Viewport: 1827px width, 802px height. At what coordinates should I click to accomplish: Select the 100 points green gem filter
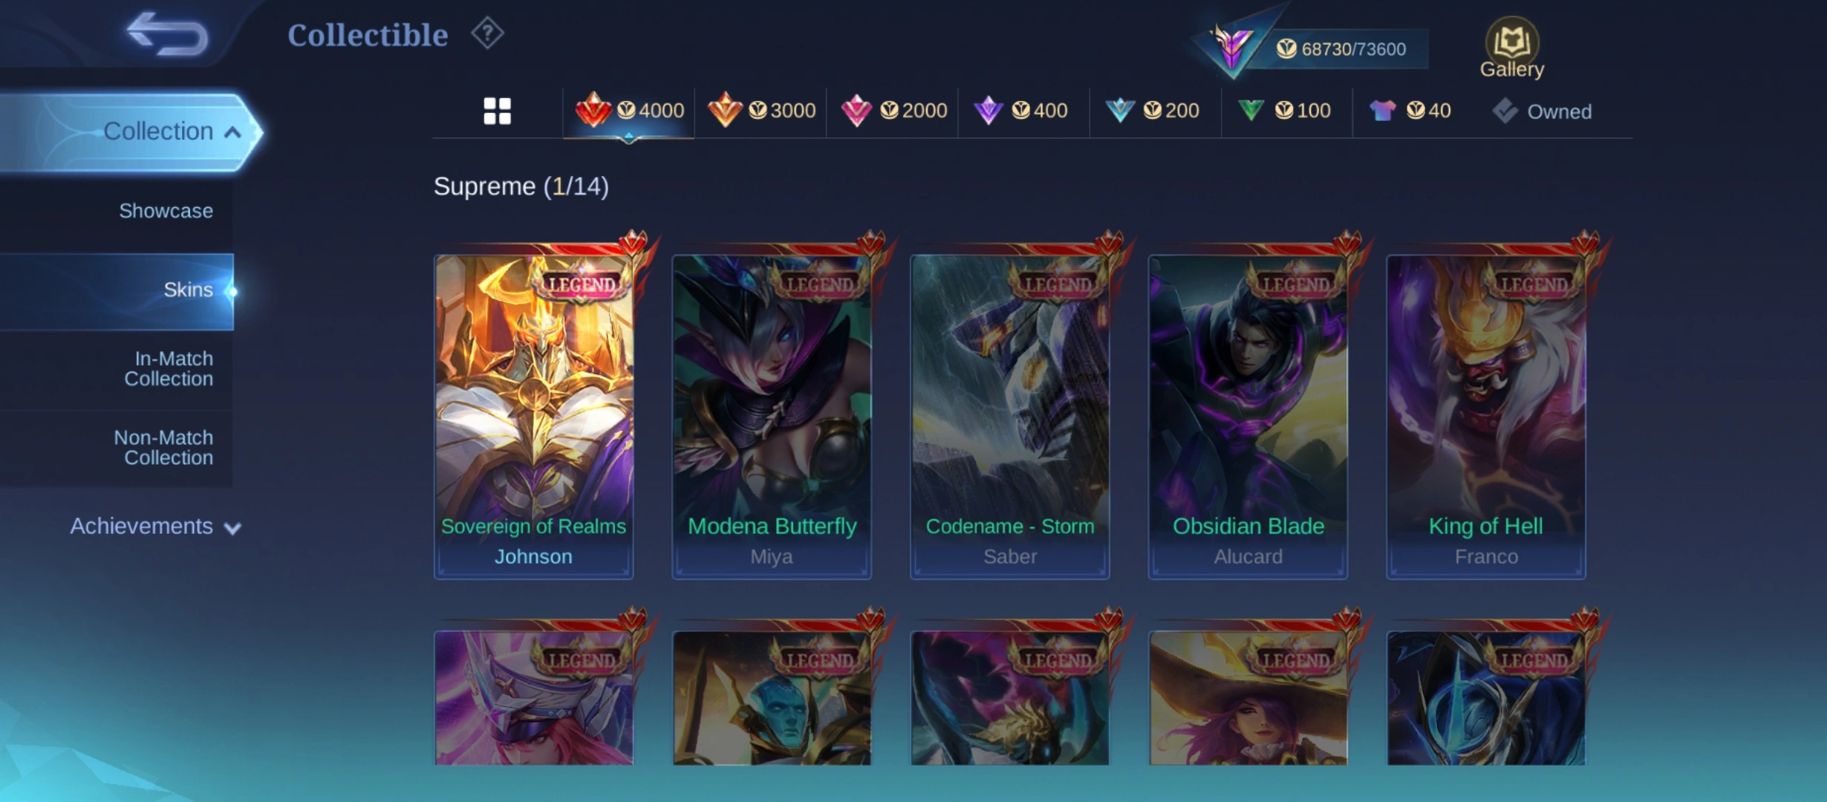tap(1283, 111)
